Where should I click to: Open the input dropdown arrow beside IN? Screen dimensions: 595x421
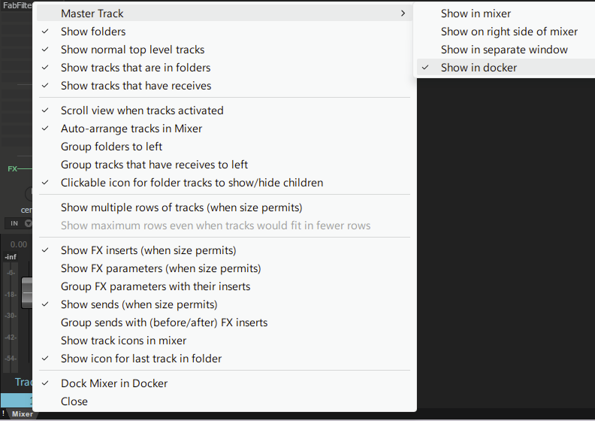tap(28, 223)
